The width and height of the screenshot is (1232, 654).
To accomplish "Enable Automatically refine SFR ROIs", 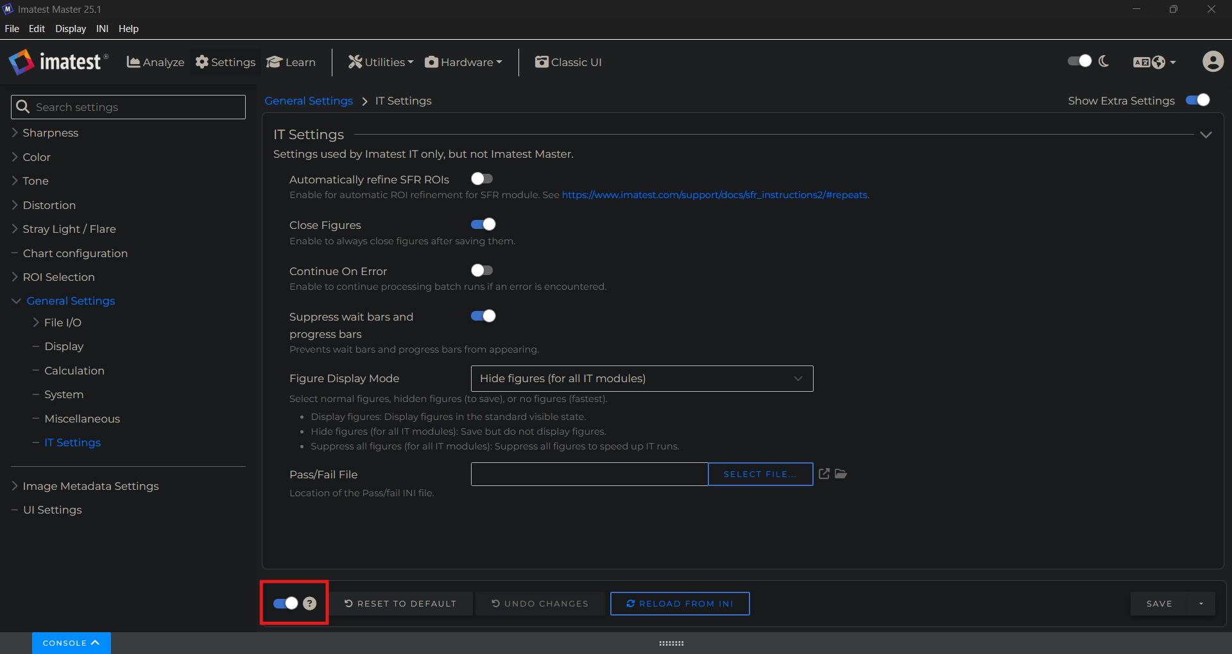I will coord(482,179).
